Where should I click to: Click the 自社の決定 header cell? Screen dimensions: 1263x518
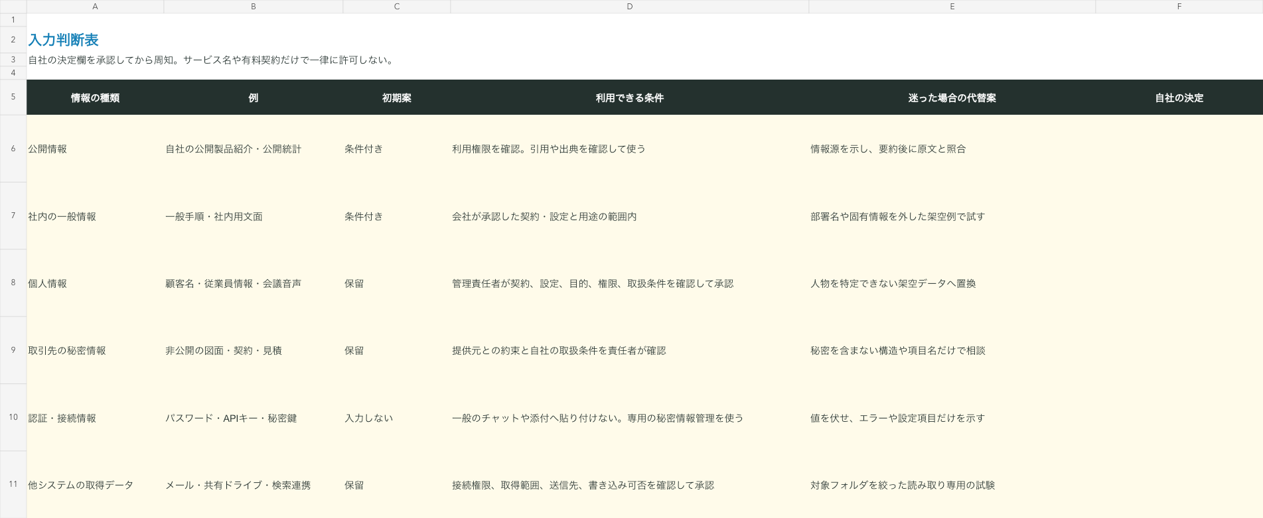coord(1179,97)
